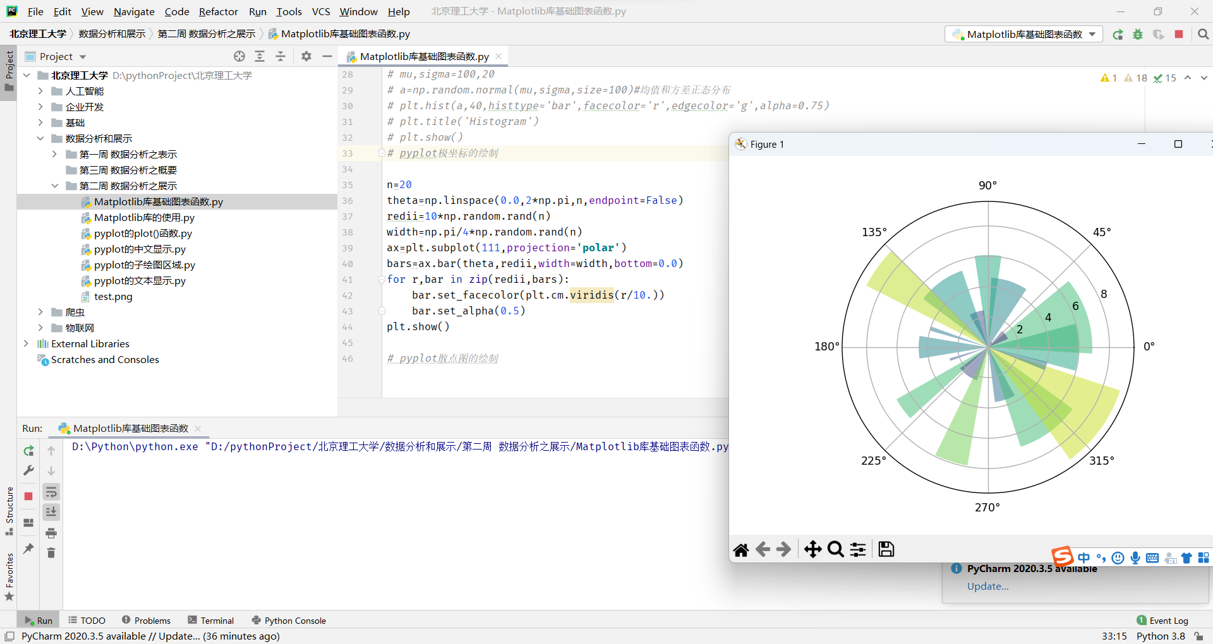Open Project panel settings gear
The height and width of the screenshot is (644, 1213).
pyautogui.click(x=306, y=56)
